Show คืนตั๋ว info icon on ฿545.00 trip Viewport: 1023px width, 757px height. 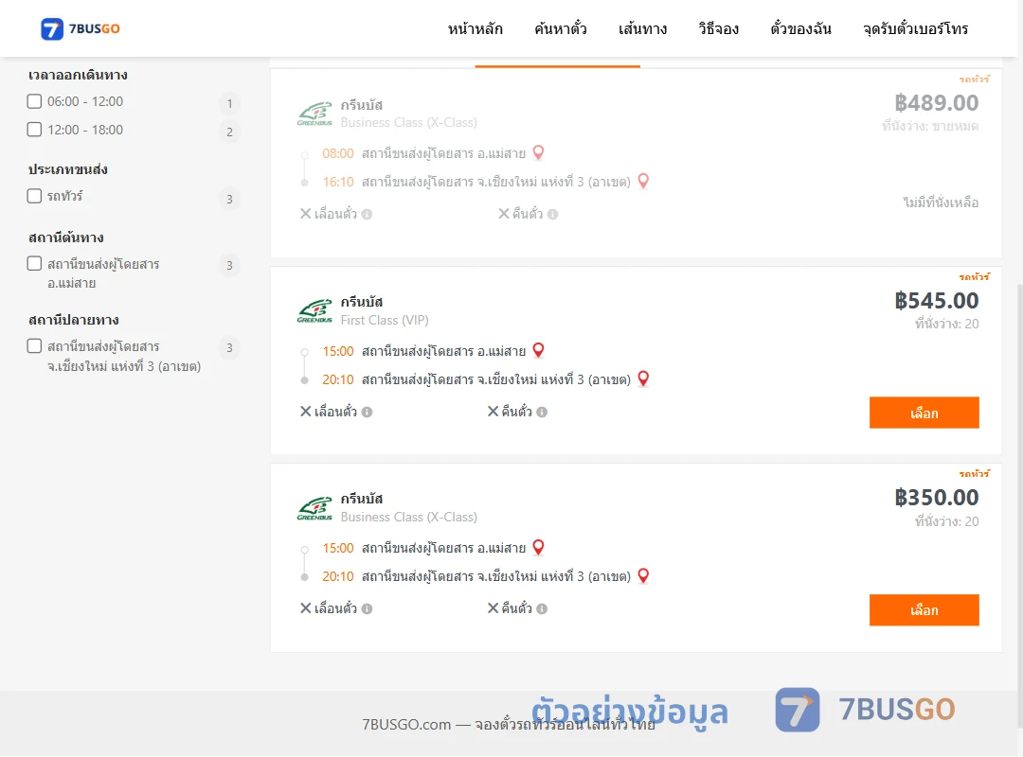[542, 412]
